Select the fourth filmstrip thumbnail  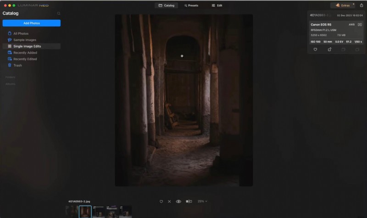[112, 212]
